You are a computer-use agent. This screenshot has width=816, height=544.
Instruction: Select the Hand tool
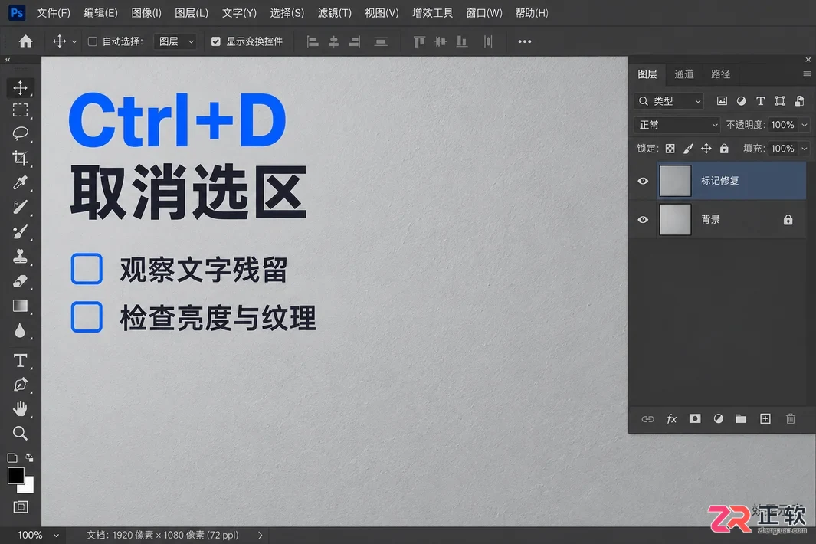[x=20, y=409]
